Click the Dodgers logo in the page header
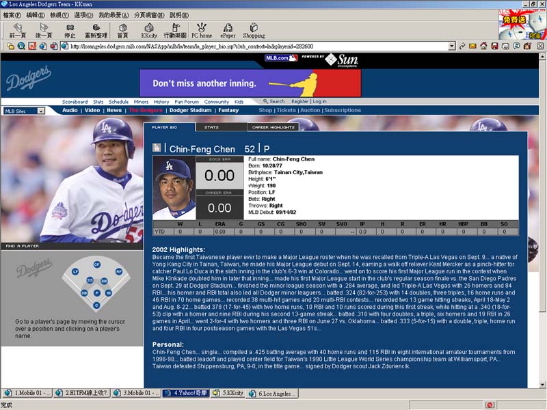The width and height of the screenshot is (547, 410). pos(29,78)
